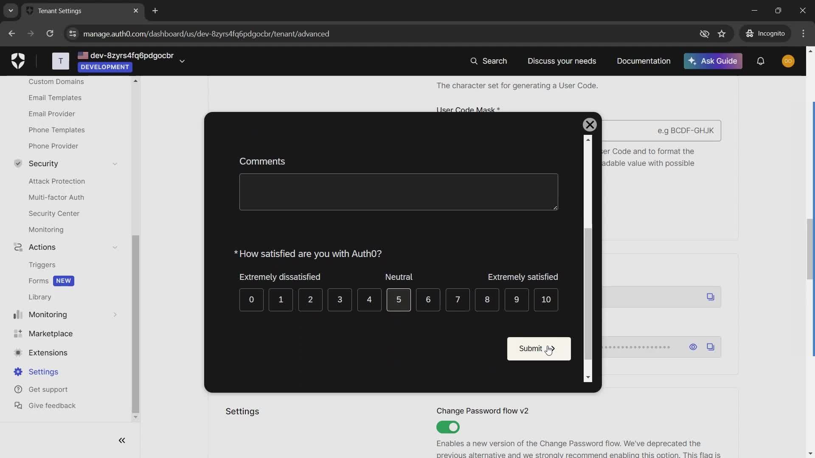Open Custom Domains in sidebar

click(x=56, y=81)
